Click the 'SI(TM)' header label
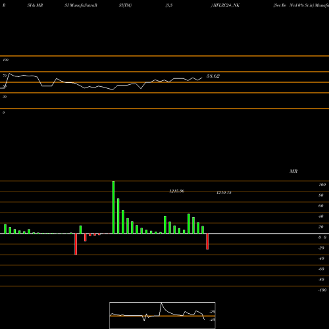The height and width of the screenshot is (329, 329). point(125,5)
